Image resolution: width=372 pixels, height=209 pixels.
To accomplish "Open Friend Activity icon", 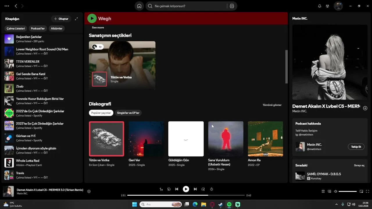I will pyautogui.click(x=328, y=6).
